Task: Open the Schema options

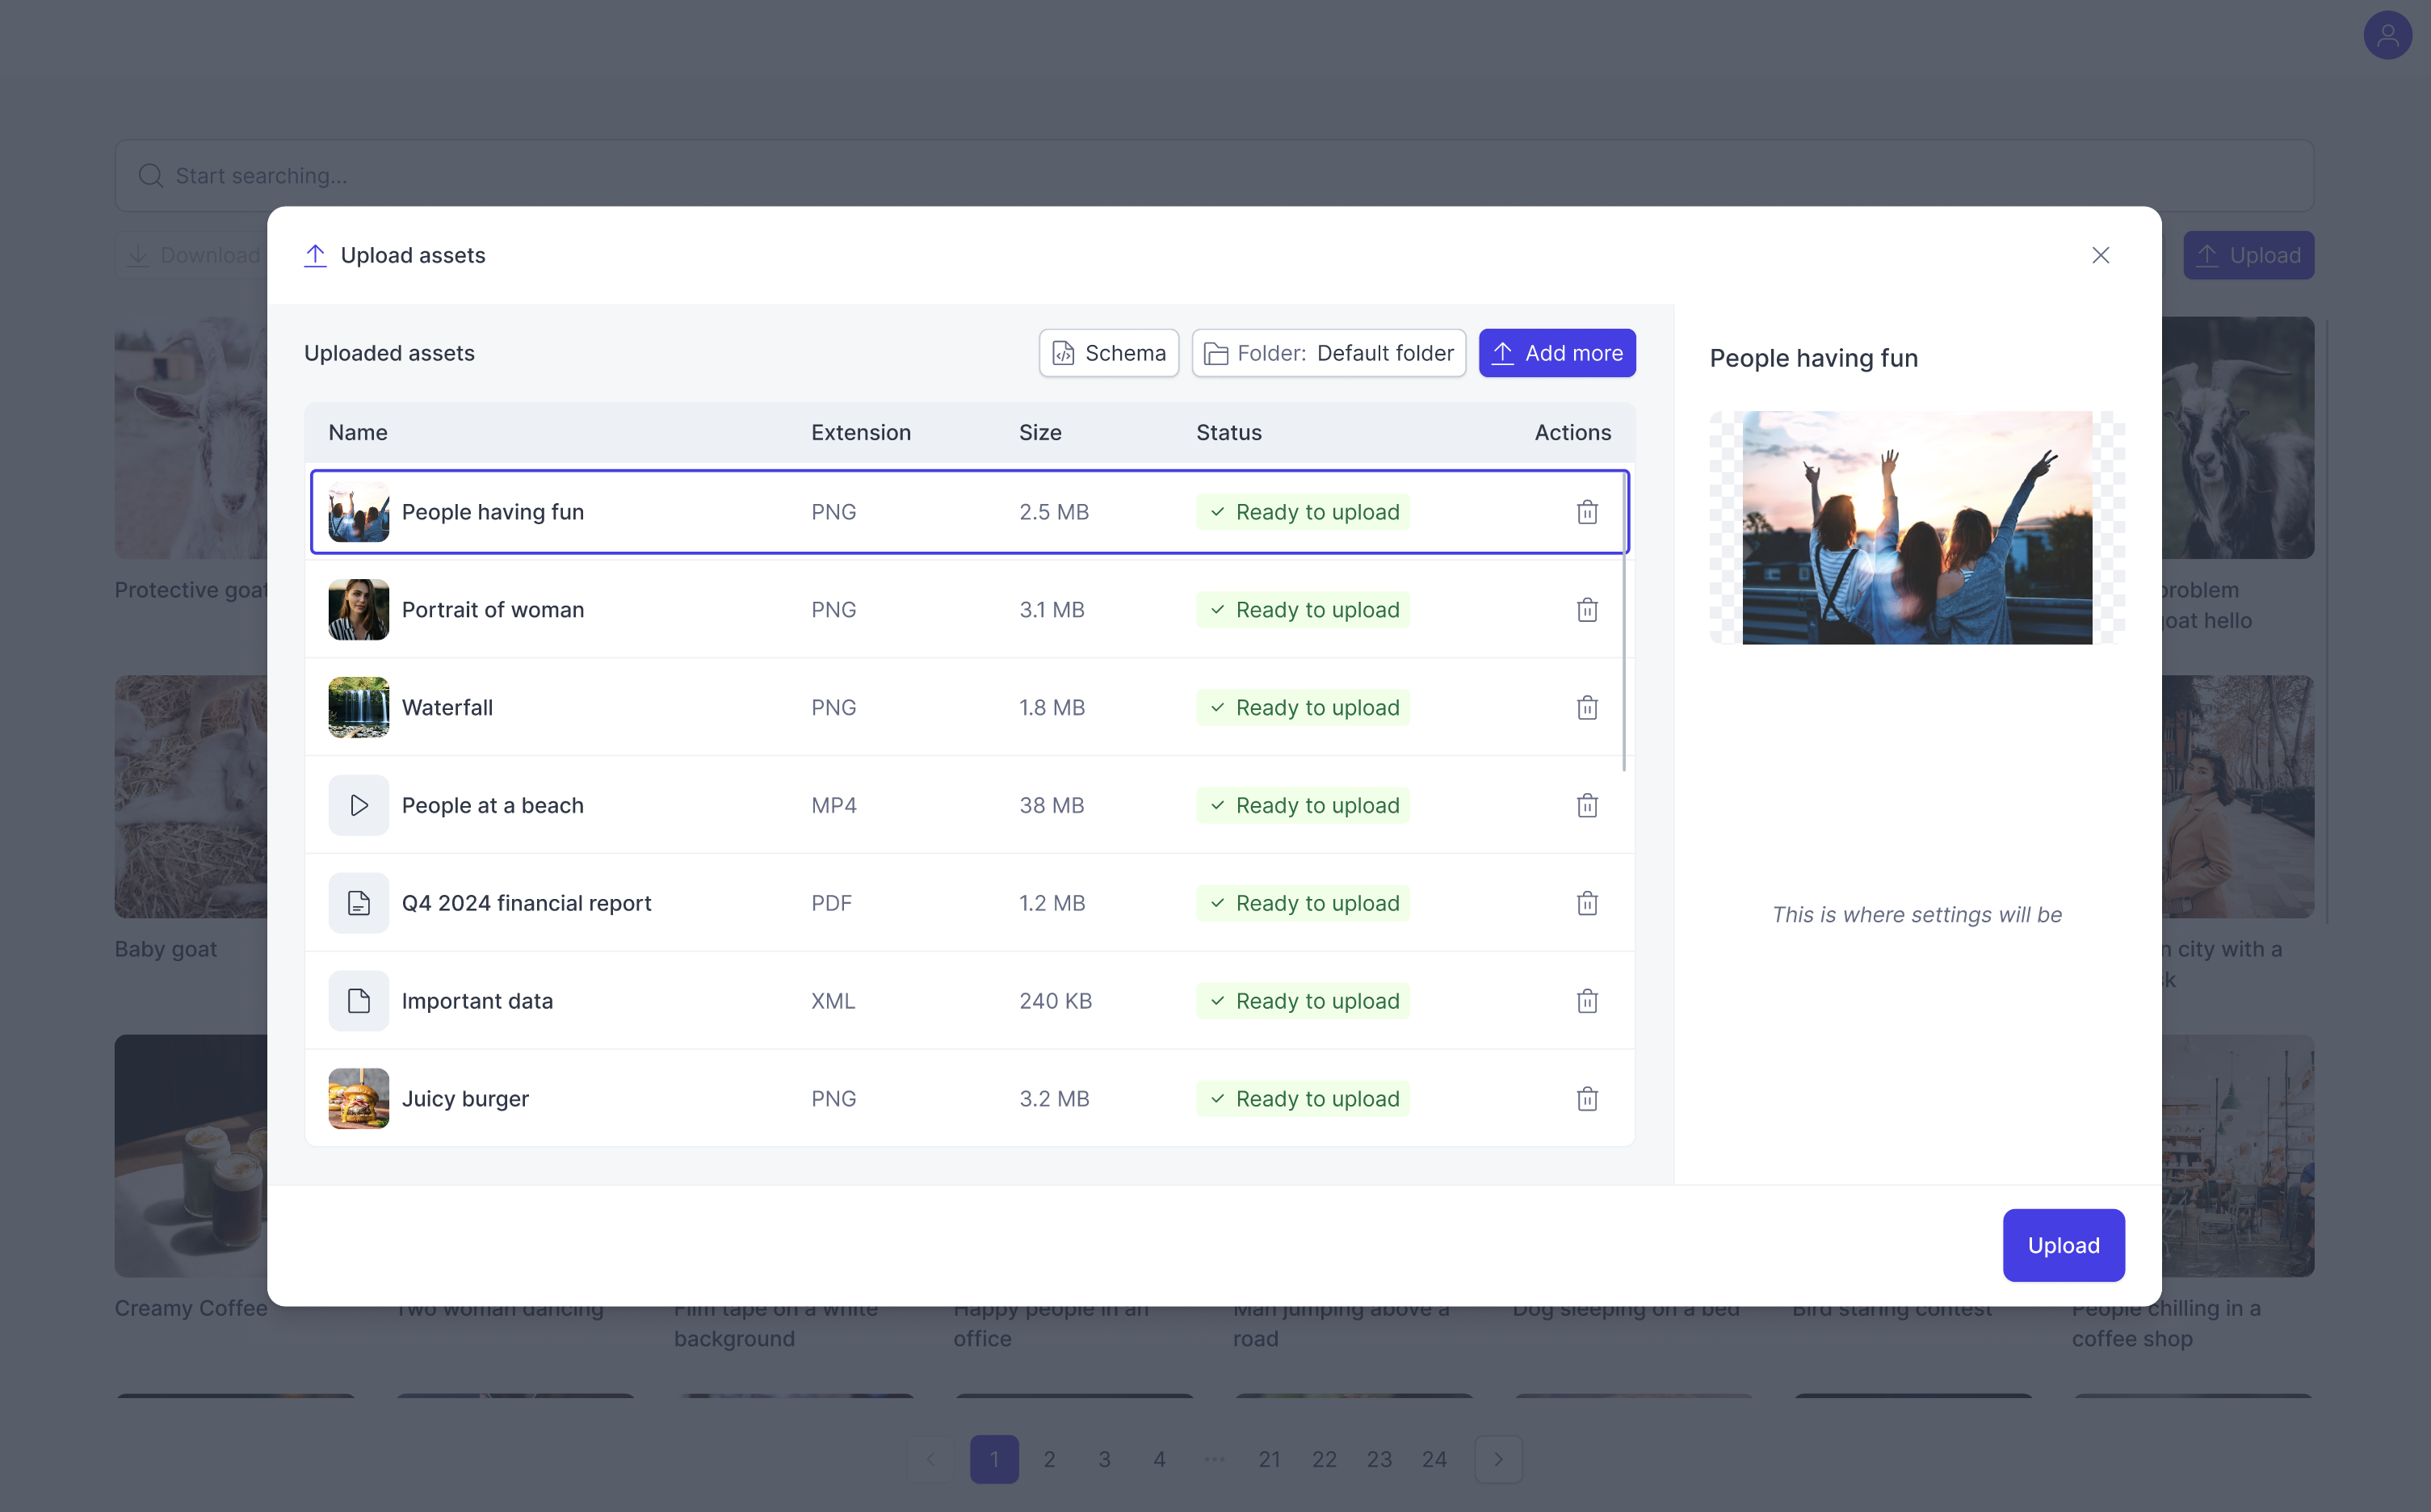Action: click(x=1108, y=353)
